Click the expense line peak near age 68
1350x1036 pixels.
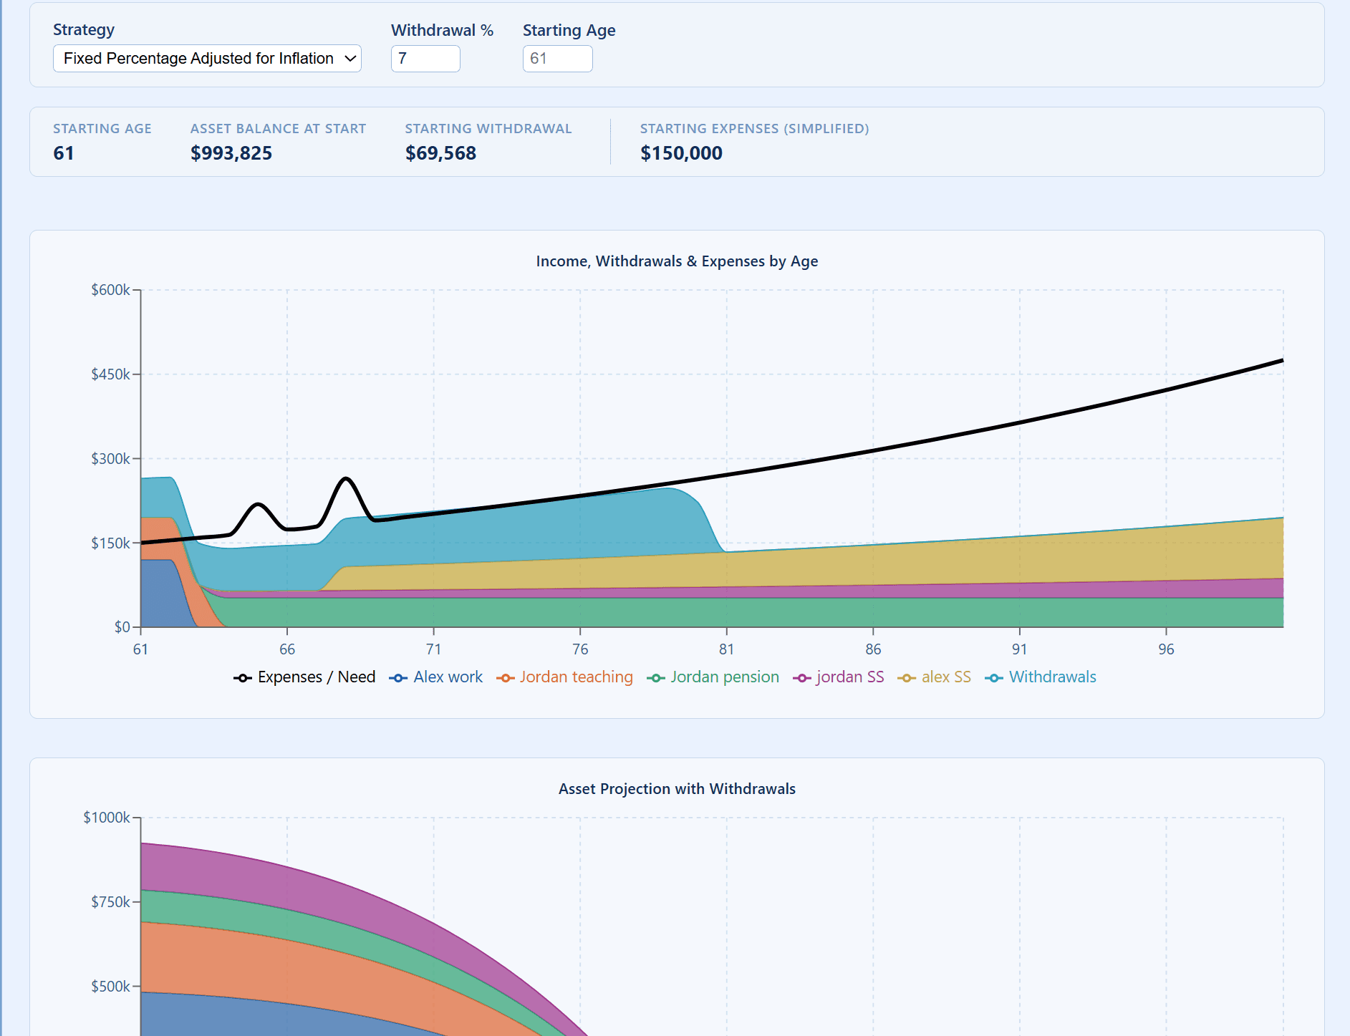(346, 478)
